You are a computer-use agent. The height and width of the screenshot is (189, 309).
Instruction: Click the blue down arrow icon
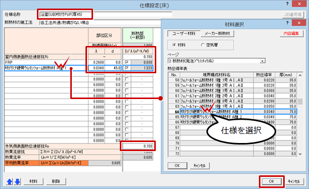tap(18, 181)
